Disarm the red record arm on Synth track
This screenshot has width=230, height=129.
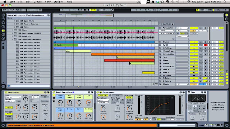206,45
